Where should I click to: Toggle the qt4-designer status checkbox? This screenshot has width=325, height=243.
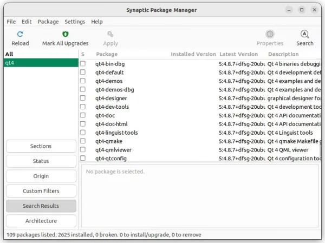tap(83, 98)
